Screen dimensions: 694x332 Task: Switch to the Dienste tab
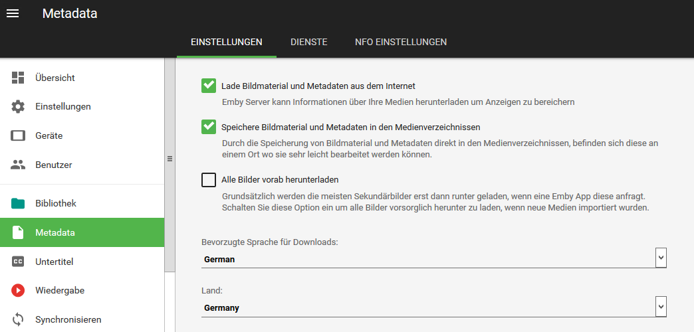[309, 42]
